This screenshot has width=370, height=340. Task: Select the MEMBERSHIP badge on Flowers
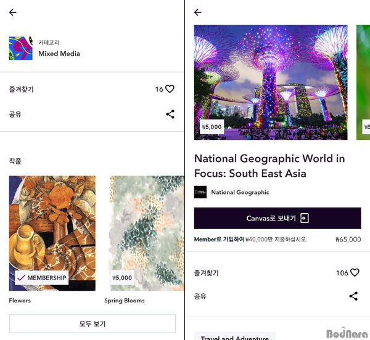pos(42,278)
